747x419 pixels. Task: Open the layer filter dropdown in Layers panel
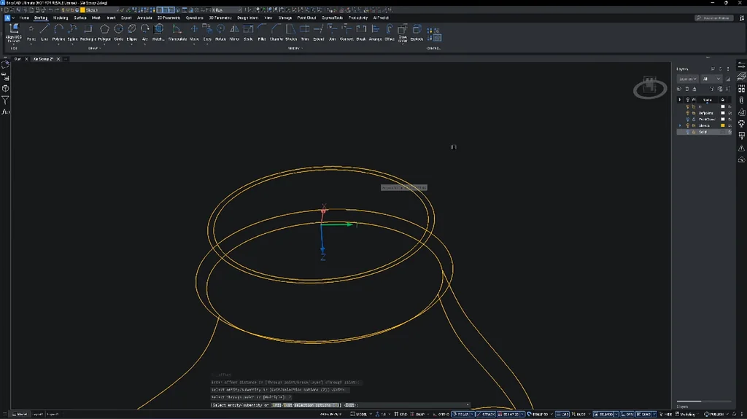point(687,79)
